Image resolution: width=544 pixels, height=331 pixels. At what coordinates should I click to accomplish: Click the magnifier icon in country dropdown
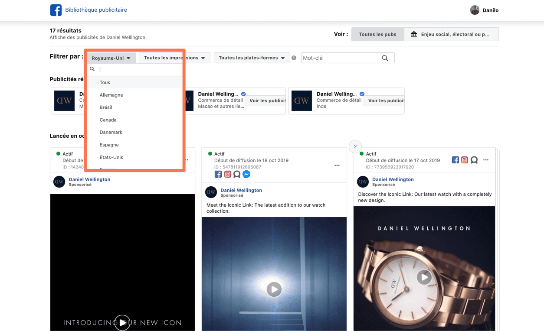coord(92,69)
